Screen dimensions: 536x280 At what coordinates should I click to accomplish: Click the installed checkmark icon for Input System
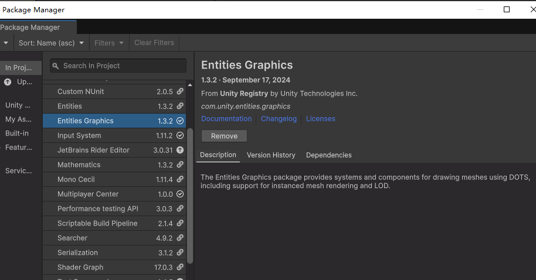180,135
